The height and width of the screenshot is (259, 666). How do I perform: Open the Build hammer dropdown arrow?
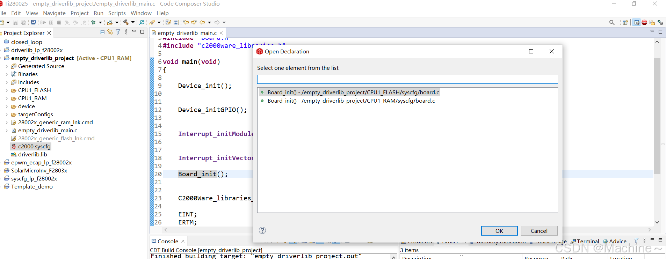[x=133, y=22]
